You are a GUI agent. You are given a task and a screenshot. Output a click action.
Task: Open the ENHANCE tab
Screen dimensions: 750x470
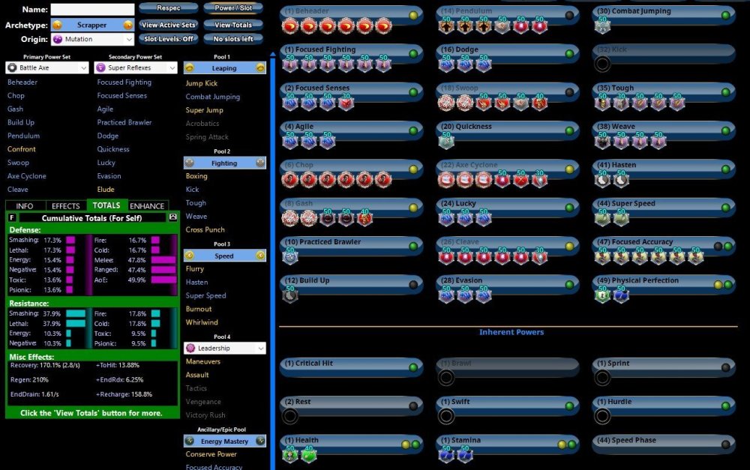pyautogui.click(x=147, y=206)
